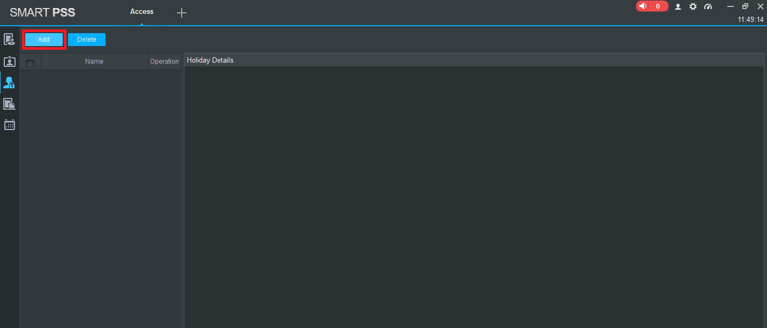Open the settings gear icon
Image resolution: width=767 pixels, height=328 pixels.
[x=693, y=6]
